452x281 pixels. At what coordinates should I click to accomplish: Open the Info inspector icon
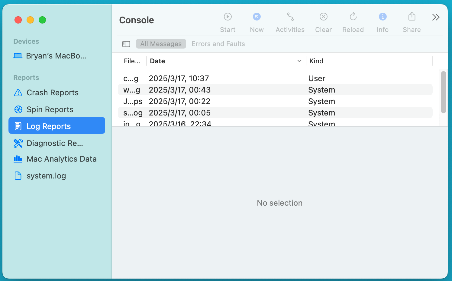click(x=383, y=17)
